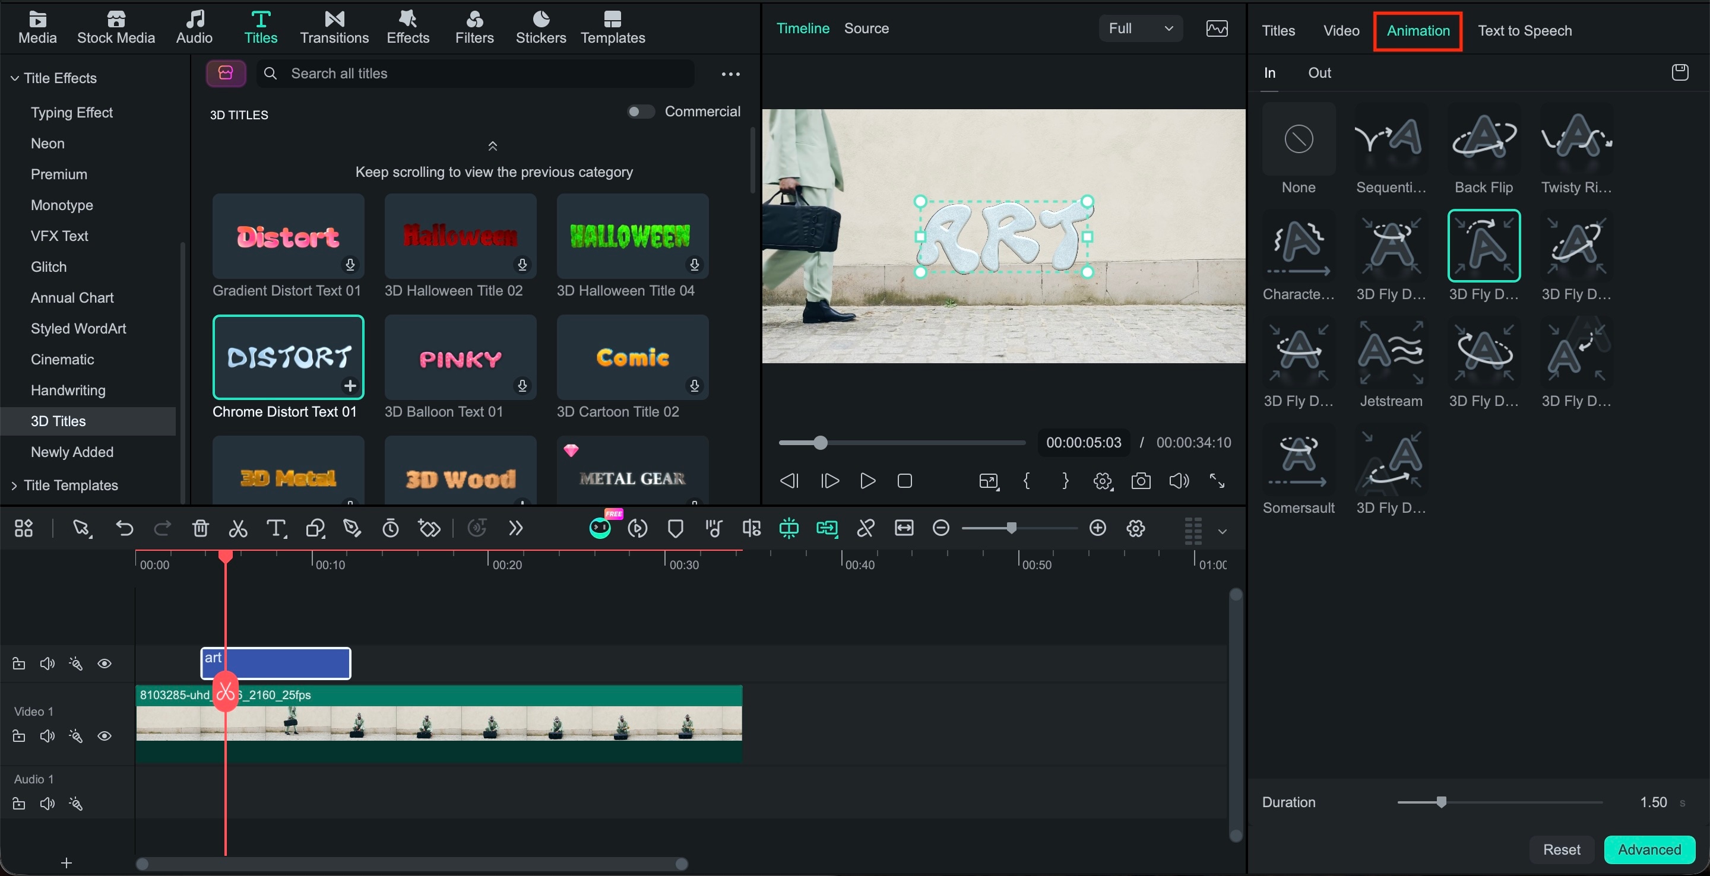Click the snapshot camera icon under preview
This screenshot has height=876, width=1710.
1141,481
